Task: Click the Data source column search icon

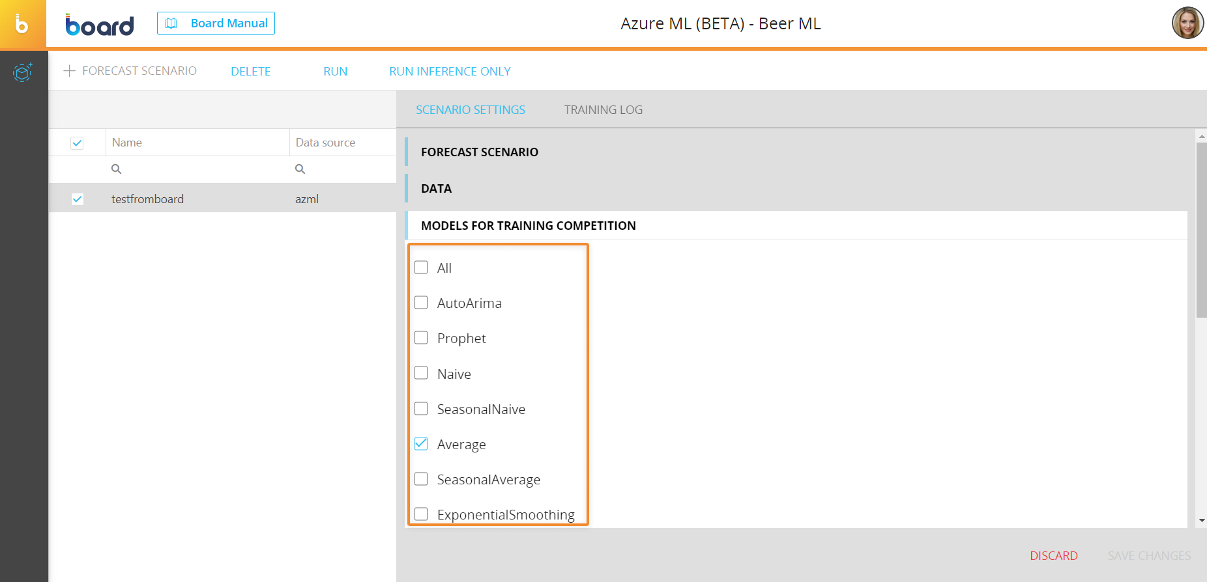Action: 300,169
